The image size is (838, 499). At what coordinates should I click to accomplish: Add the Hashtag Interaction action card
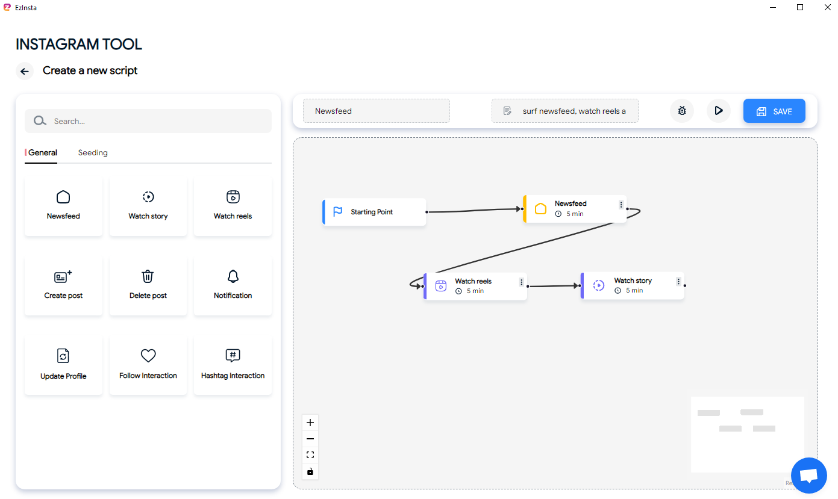233,365
